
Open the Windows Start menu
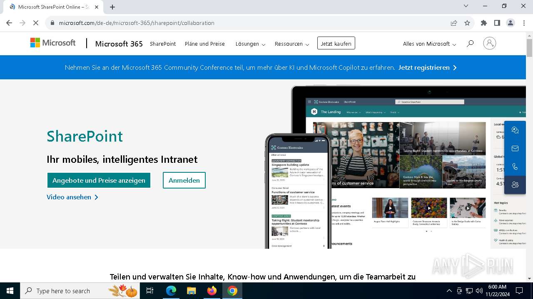[10, 291]
